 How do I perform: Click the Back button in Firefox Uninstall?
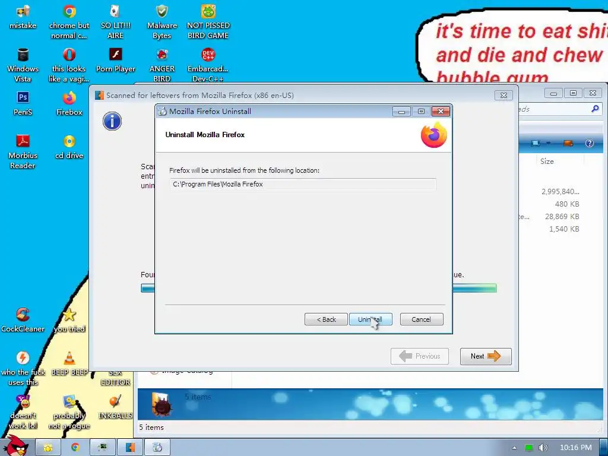[x=326, y=319]
